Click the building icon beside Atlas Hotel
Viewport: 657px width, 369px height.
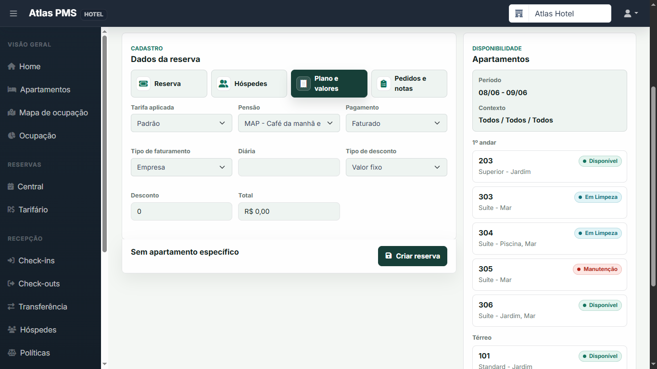tap(519, 13)
